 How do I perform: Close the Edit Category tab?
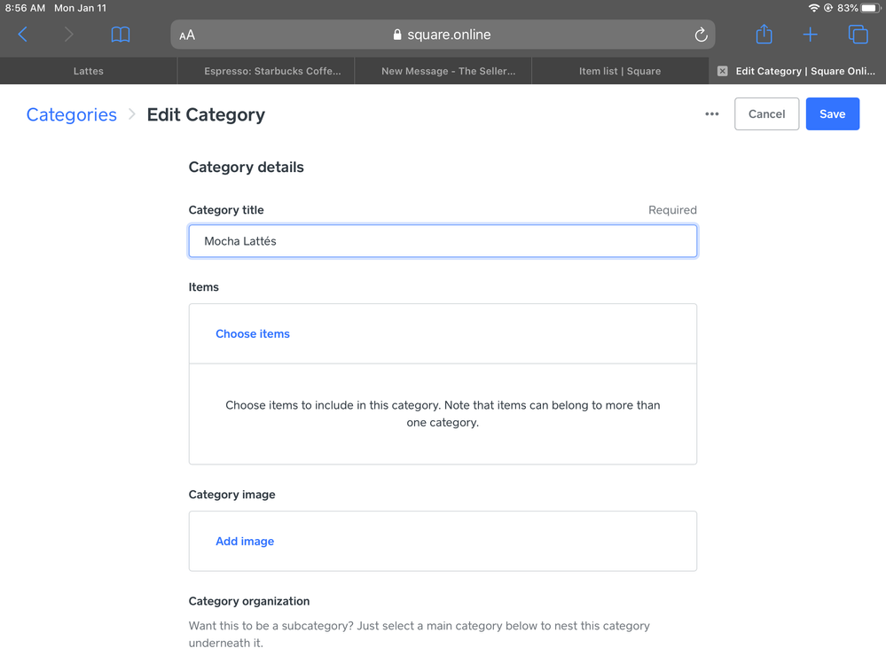coord(723,71)
